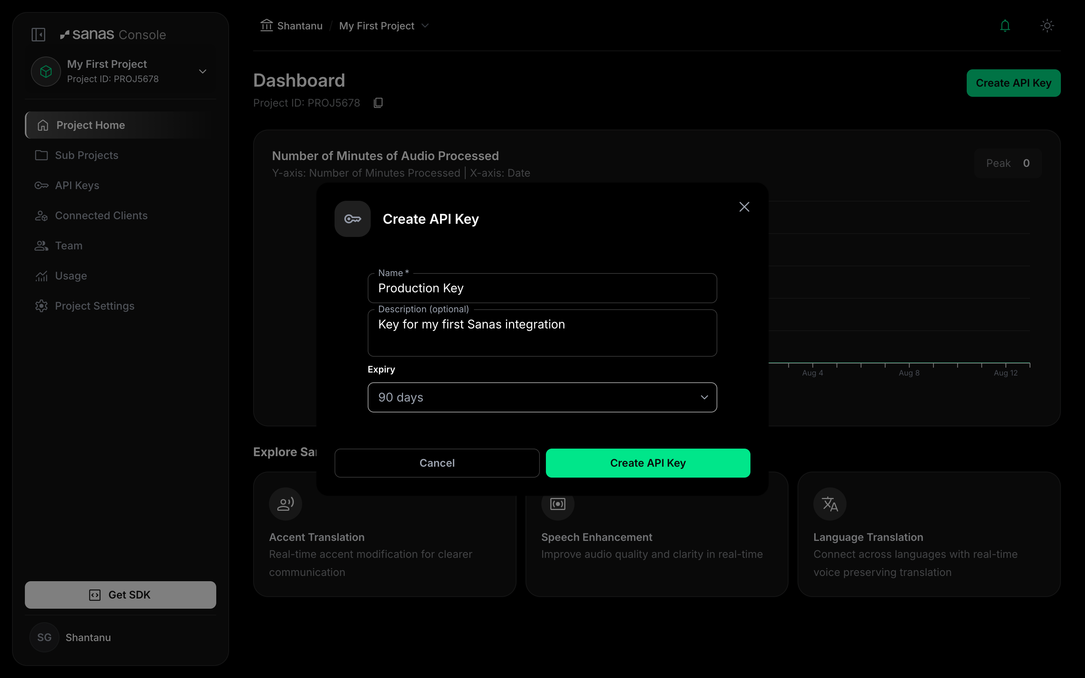Open the Speech Enhancement card title

596,537
